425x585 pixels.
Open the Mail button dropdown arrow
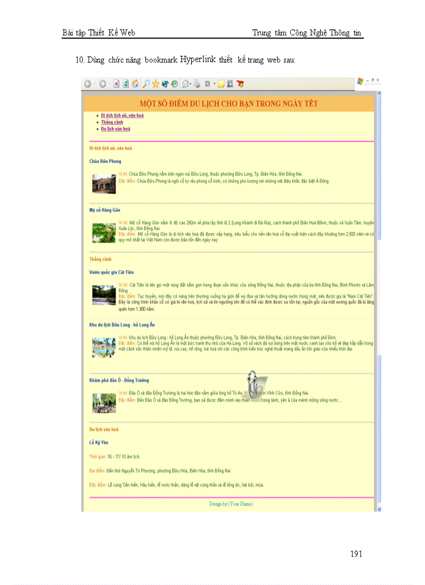pos(192,83)
